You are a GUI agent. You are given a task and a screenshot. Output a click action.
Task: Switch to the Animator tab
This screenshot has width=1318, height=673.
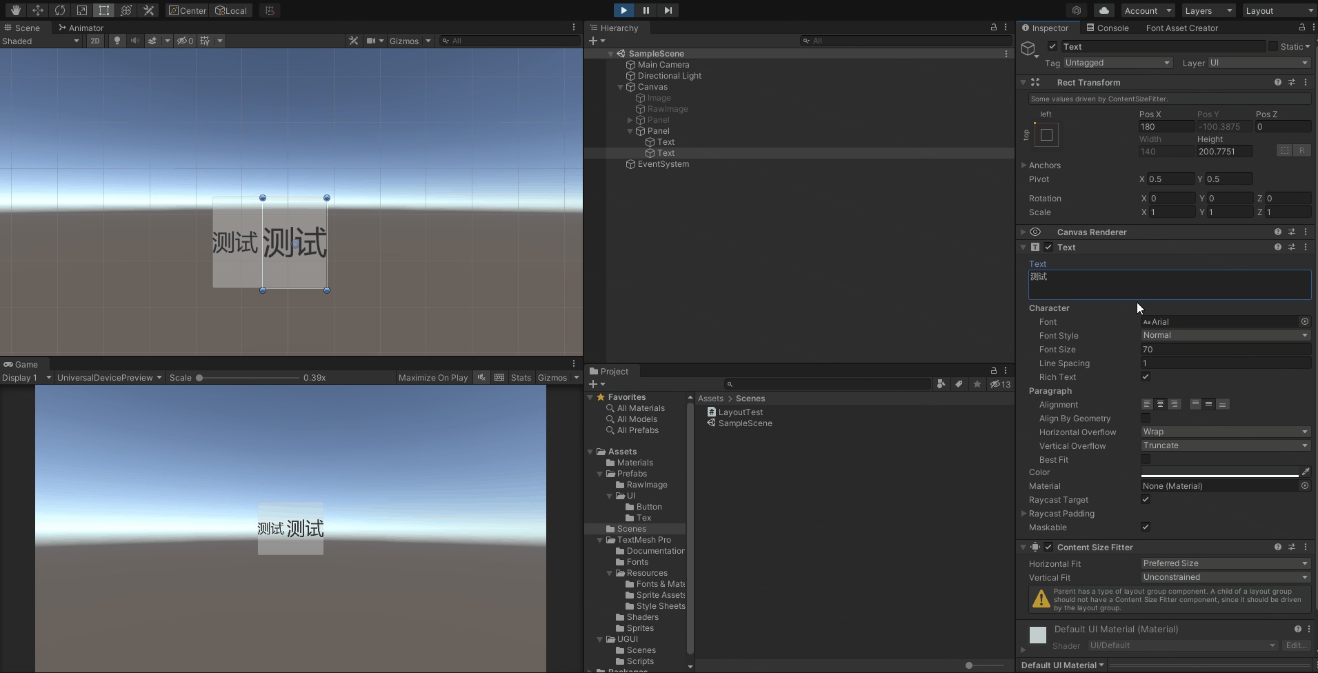tap(81, 28)
